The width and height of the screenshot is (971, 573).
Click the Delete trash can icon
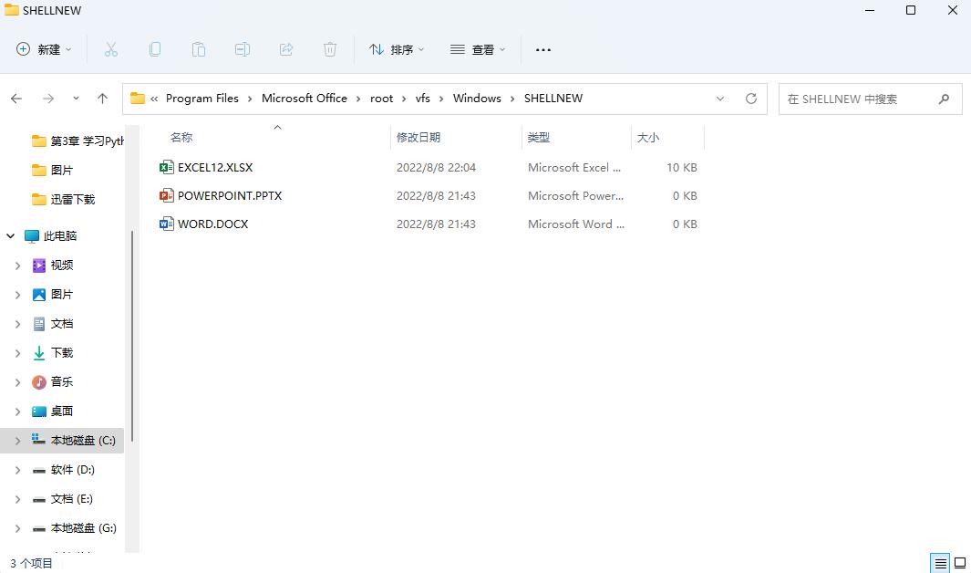tap(330, 49)
